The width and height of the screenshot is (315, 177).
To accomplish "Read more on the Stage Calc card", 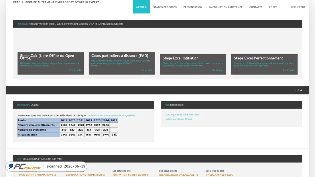I will point(75,70).
